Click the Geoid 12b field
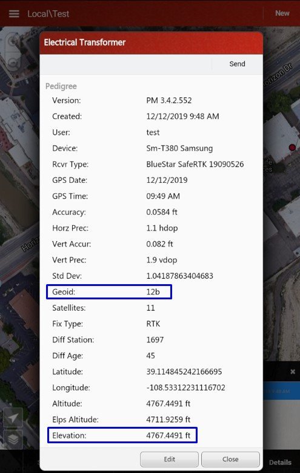This screenshot has height=473, width=300. click(109, 291)
